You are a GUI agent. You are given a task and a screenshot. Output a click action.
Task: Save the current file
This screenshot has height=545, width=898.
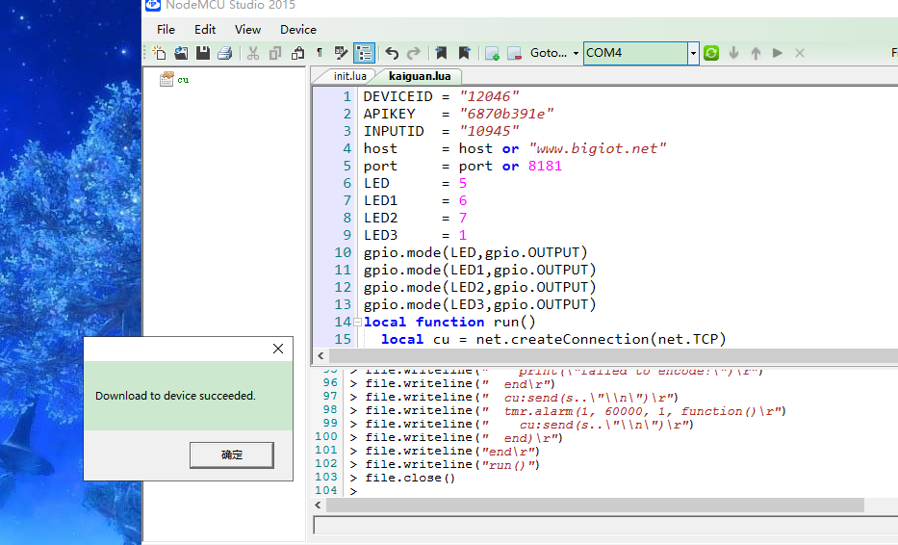tap(203, 53)
